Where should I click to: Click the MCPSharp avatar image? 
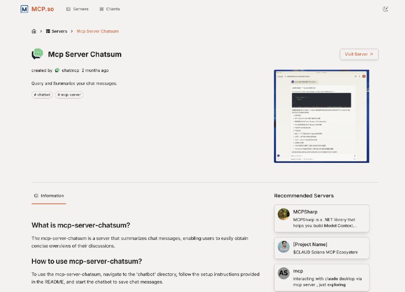(283, 214)
